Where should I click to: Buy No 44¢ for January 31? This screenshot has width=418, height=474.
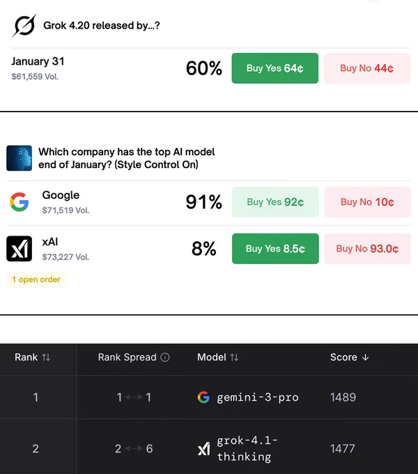tap(367, 68)
